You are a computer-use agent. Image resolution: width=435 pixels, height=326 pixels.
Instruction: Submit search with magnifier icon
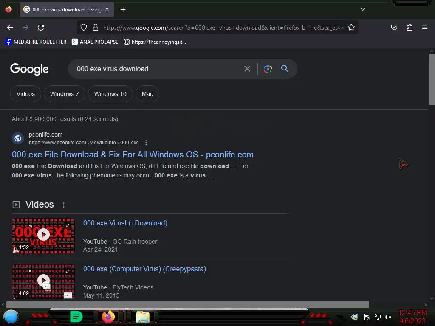point(285,69)
